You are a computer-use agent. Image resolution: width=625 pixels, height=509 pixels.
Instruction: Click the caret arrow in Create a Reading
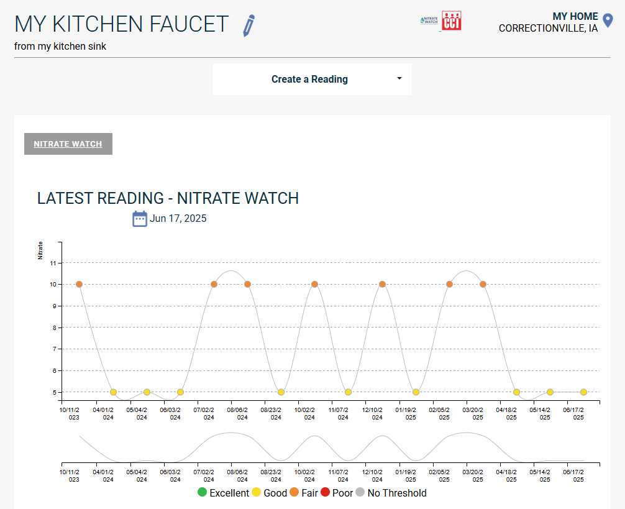click(399, 79)
